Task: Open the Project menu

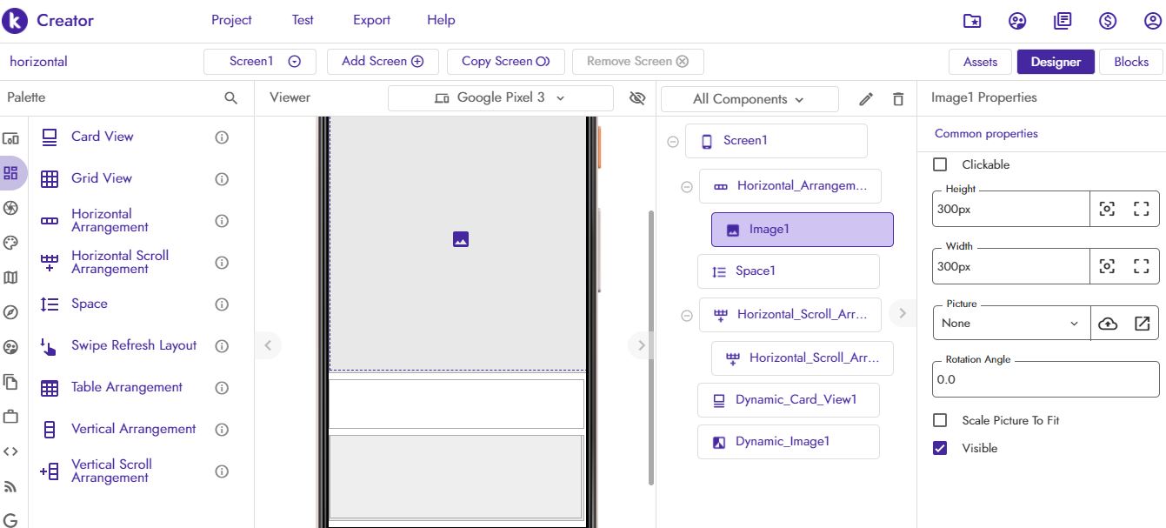Action: coord(230,19)
